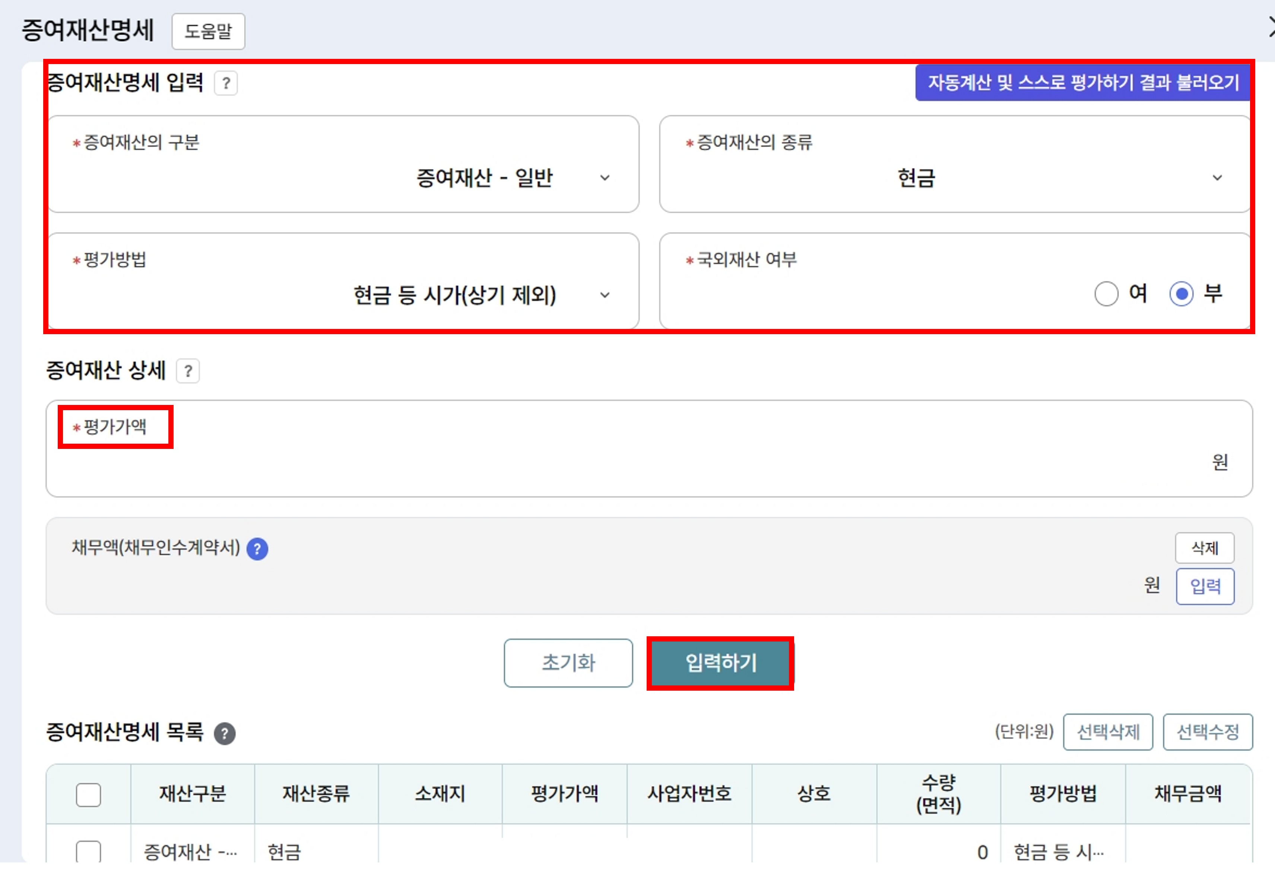Click blue help icon next to 채무액(채무인수계약서)
Screen dimensions: 1275x887
pyautogui.click(x=257, y=549)
